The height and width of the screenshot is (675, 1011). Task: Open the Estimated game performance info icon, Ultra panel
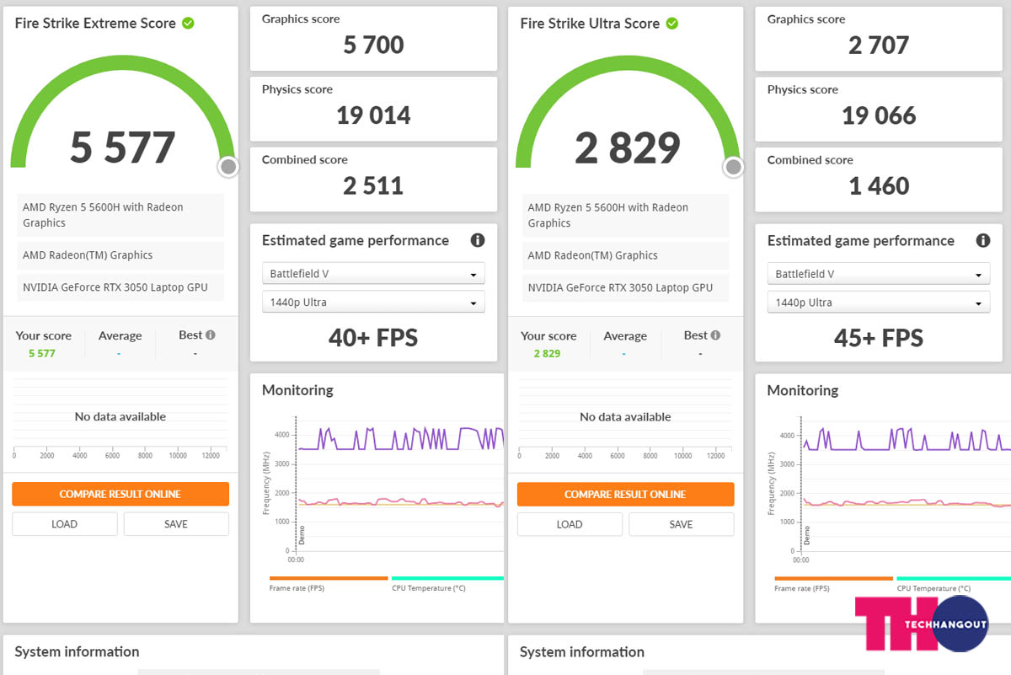(982, 240)
